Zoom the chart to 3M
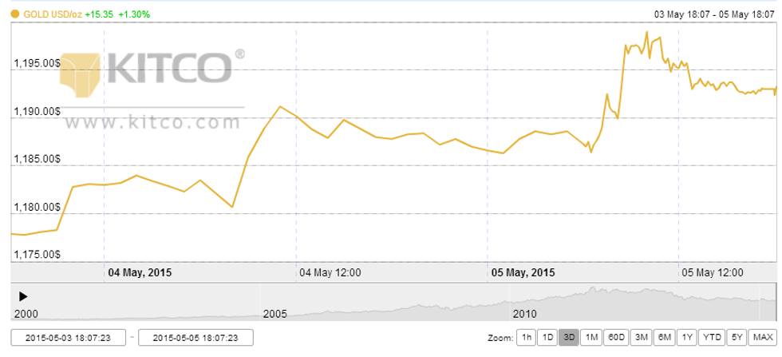This screenshot has width=782, height=357. coord(641,338)
